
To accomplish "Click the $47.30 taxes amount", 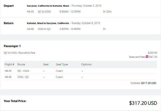I will [x=153, y=57].
